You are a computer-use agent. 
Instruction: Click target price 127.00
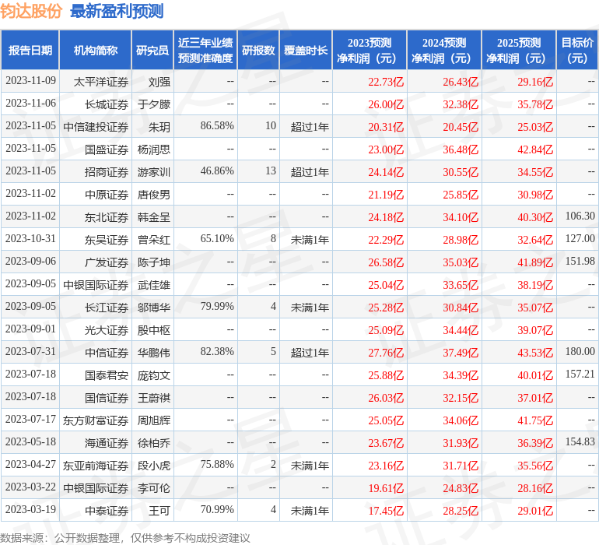coord(580,239)
